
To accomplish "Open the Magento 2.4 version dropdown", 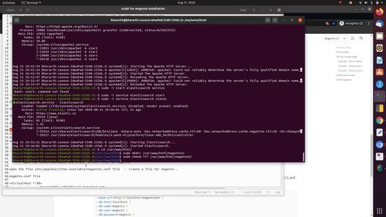I will [335, 39].
